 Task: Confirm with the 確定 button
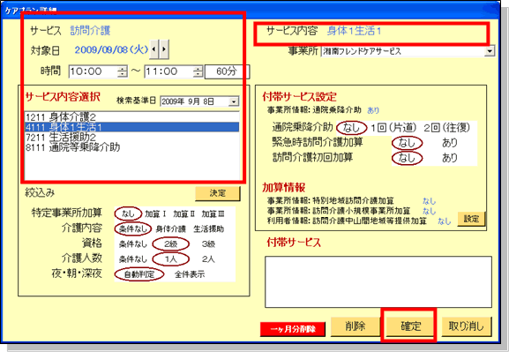(x=410, y=326)
